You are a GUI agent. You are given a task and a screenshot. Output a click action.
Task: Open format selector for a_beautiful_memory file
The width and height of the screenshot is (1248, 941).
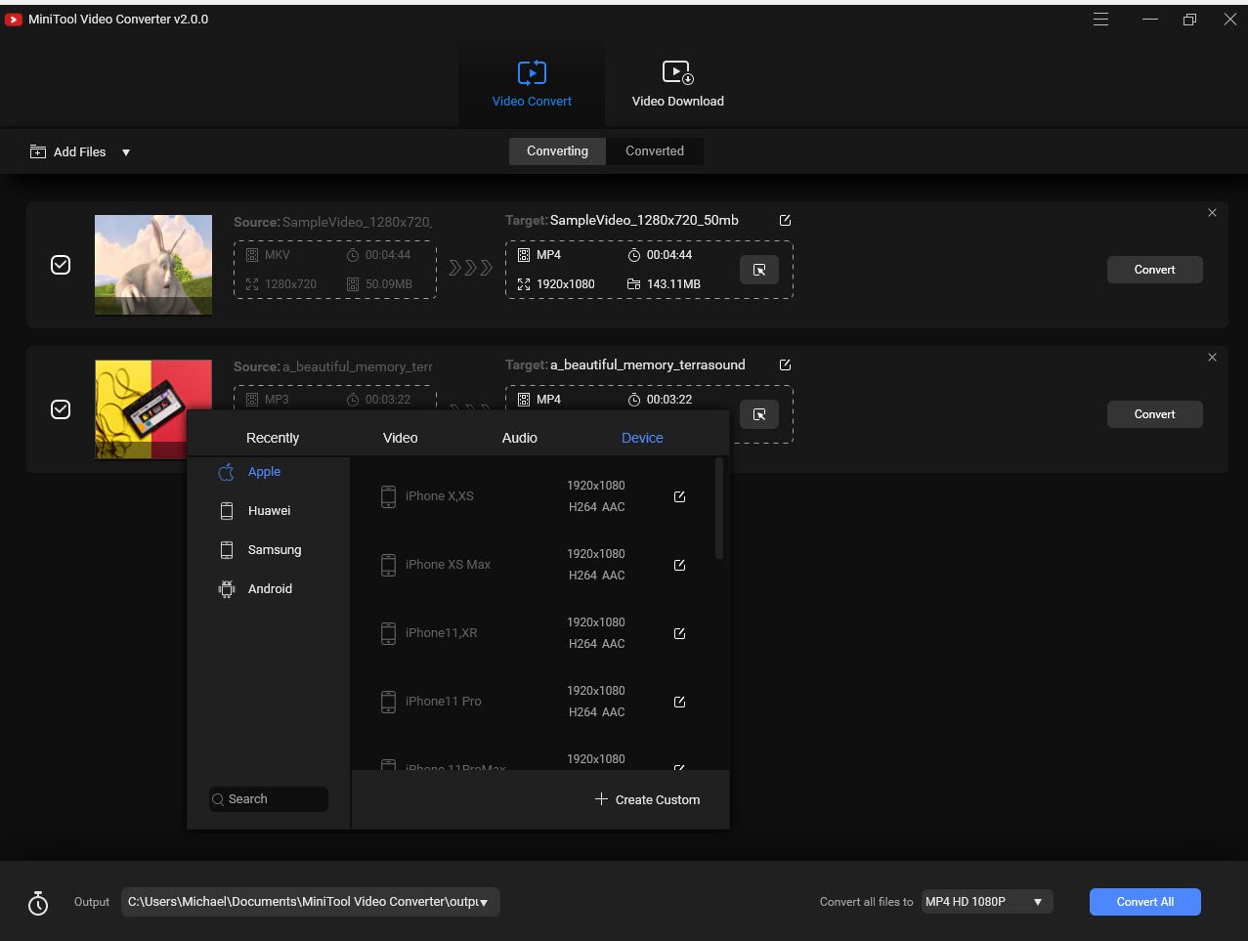pos(759,413)
